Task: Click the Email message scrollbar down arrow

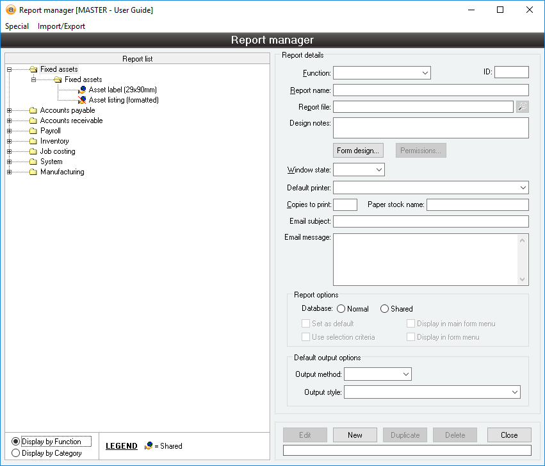Action: click(523, 279)
